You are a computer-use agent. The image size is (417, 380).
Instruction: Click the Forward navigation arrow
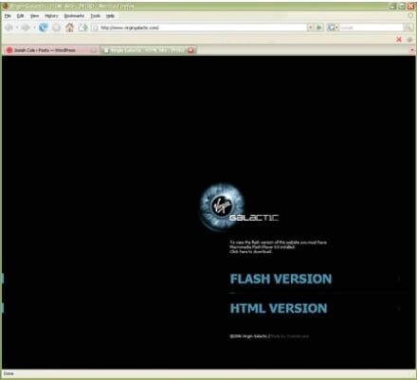click(26, 27)
